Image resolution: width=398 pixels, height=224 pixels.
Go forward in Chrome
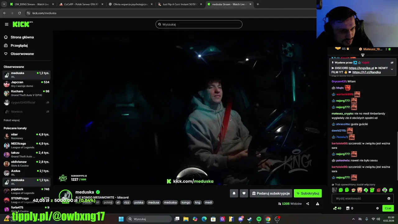coord(12,13)
